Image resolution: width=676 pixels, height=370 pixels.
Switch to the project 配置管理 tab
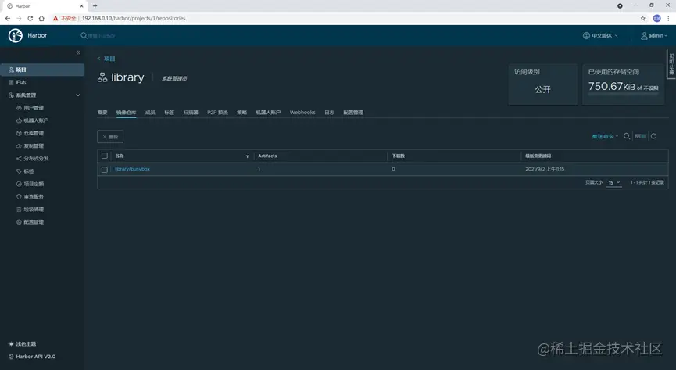coord(353,113)
